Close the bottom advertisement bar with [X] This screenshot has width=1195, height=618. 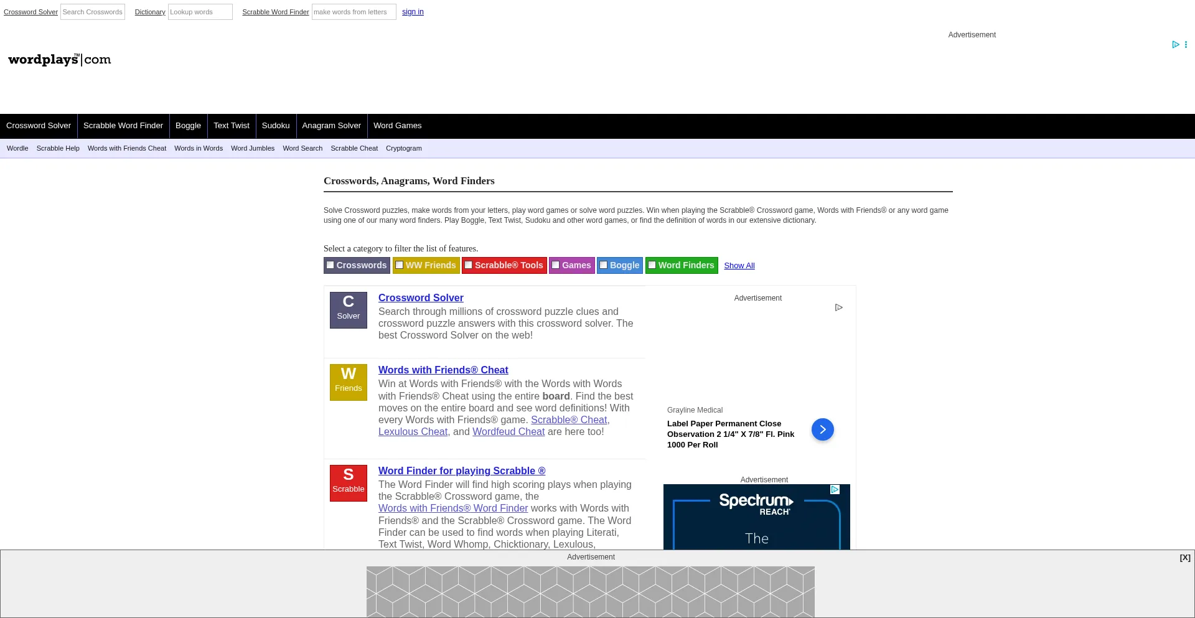1185,558
